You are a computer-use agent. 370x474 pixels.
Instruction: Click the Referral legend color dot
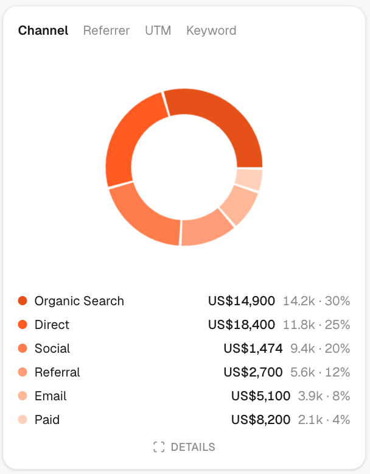pyautogui.click(x=23, y=372)
